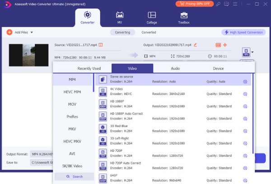Open settings gear for 3D Red-Blue
The height and width of the screenshot is (184, 271).
point(245,131)
